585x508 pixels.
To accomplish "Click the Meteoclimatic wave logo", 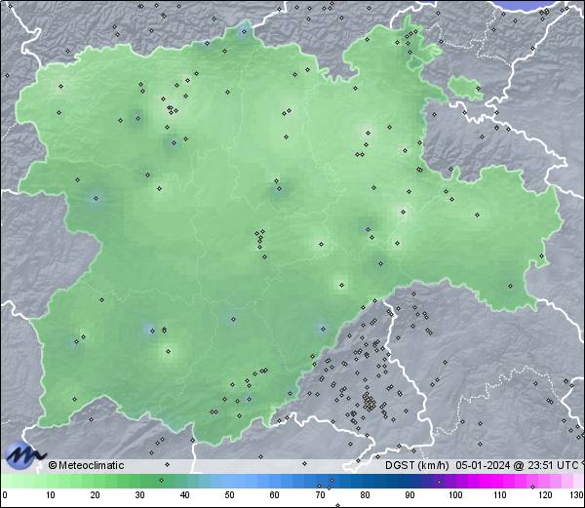I will coord(23,455).
